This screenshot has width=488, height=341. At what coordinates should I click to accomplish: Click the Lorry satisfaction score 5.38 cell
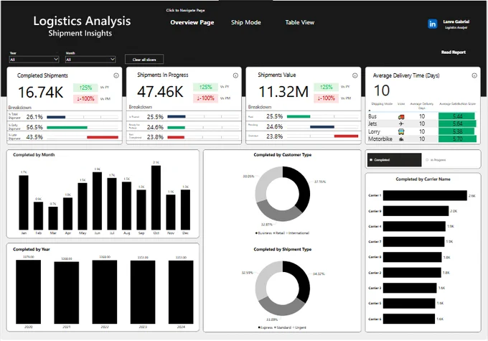pyautogui.click(x=456, y=131)
